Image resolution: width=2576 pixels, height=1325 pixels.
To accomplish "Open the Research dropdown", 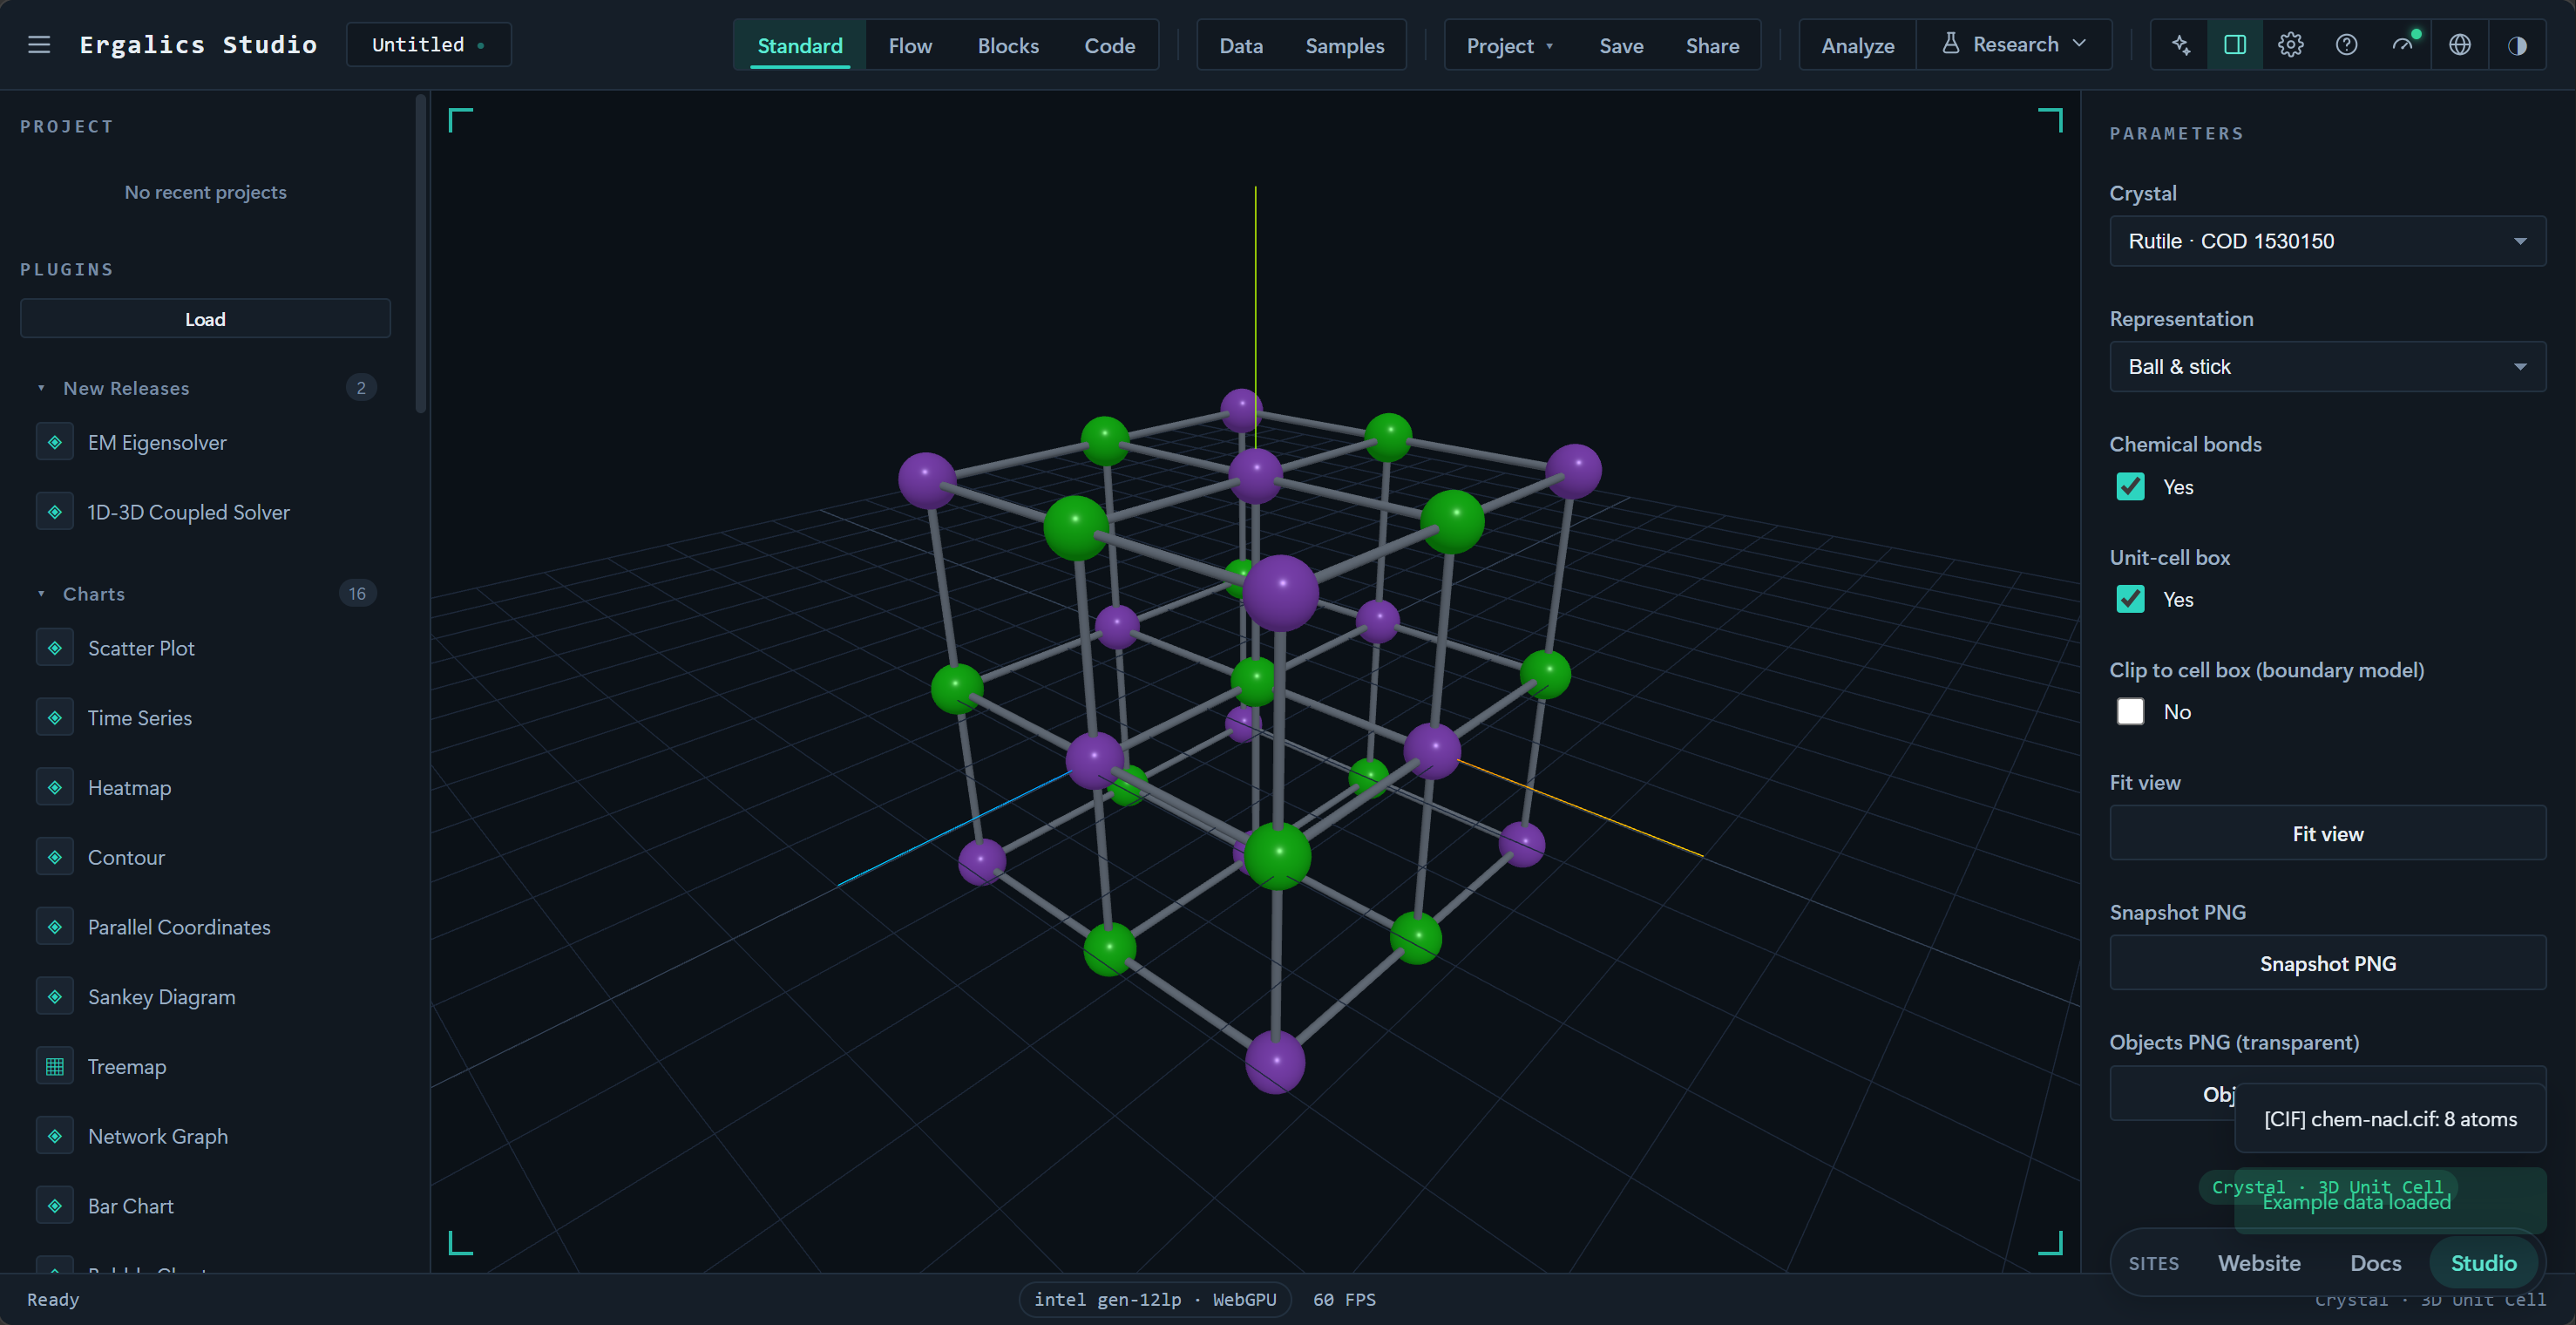I will 2014,45.
